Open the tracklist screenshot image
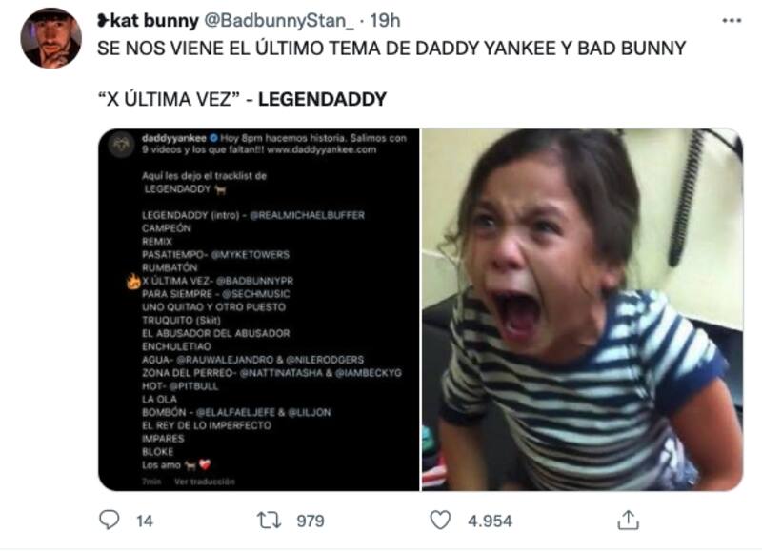The height and width of the screenshot is (551, 762). click(259, 309)
